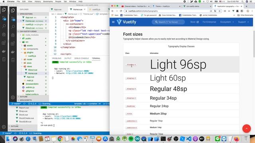This screenshot has height=143, width=255.
Task: Open Source Control in front VS Code window
Action: [13, 19]
